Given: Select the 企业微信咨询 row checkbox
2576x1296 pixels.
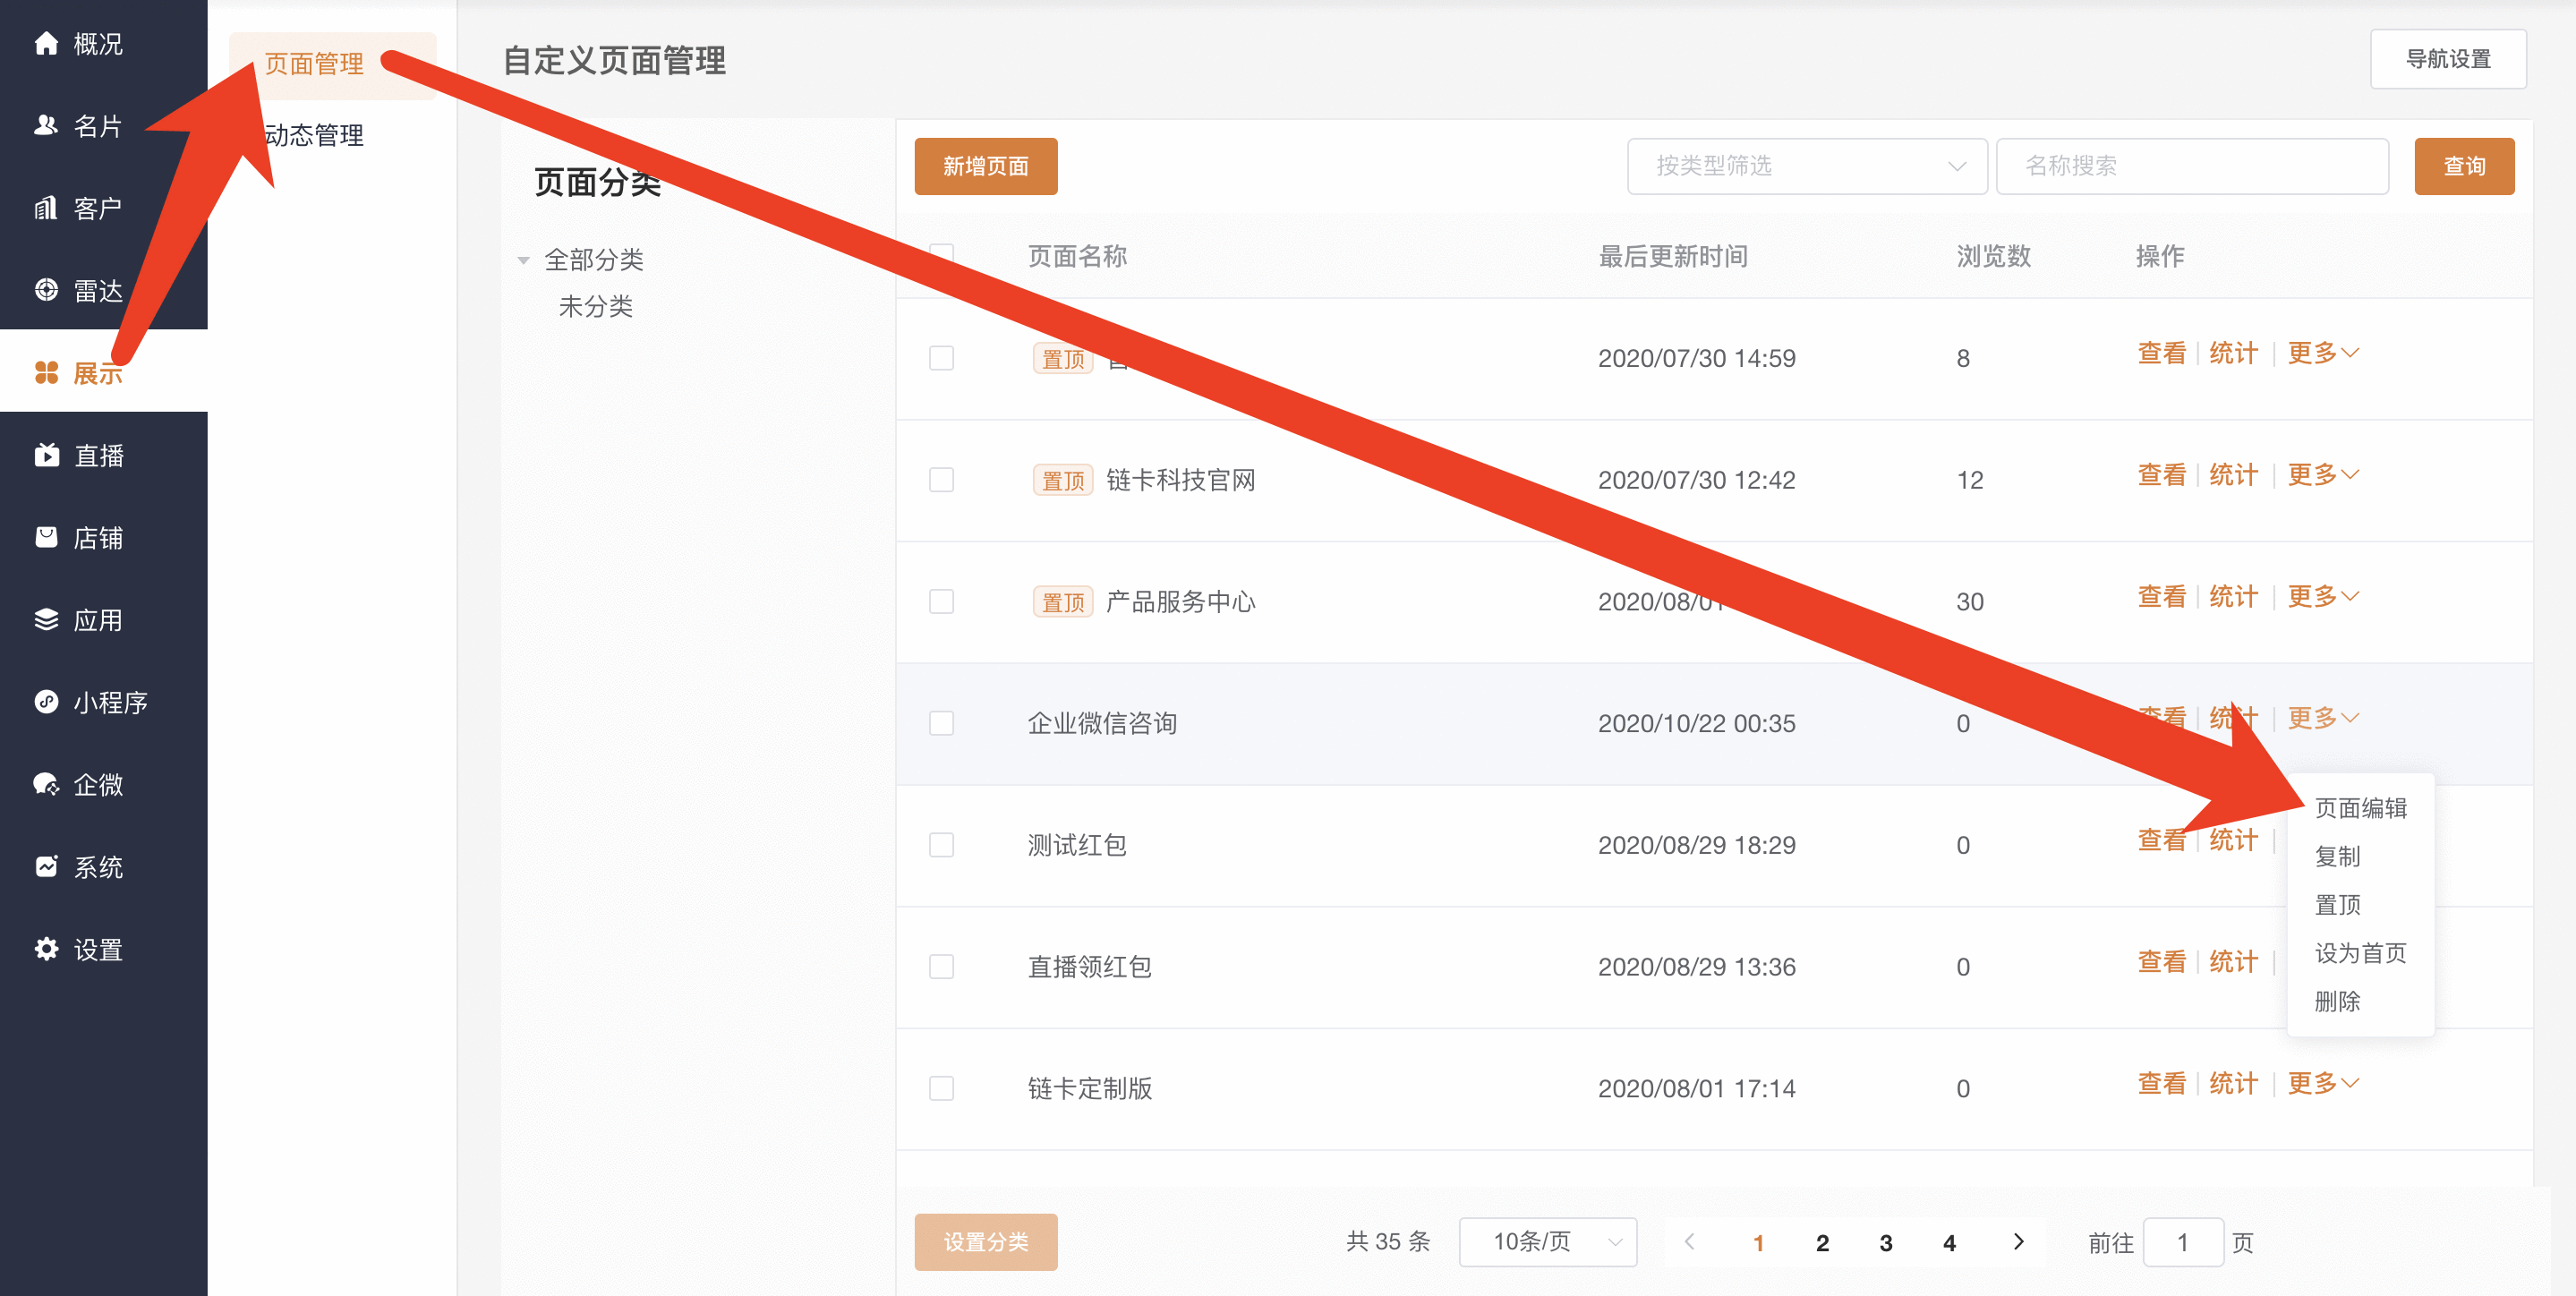Looking at the screenshot, I should point(941,723).
